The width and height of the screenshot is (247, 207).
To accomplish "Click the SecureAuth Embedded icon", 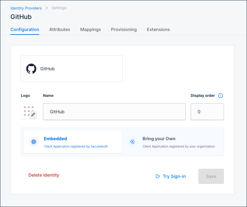I will (34, 142).
